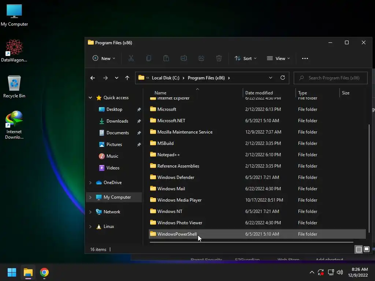
Task: Select the Windows Photo Viewer folder
Action: coord(257,223)
